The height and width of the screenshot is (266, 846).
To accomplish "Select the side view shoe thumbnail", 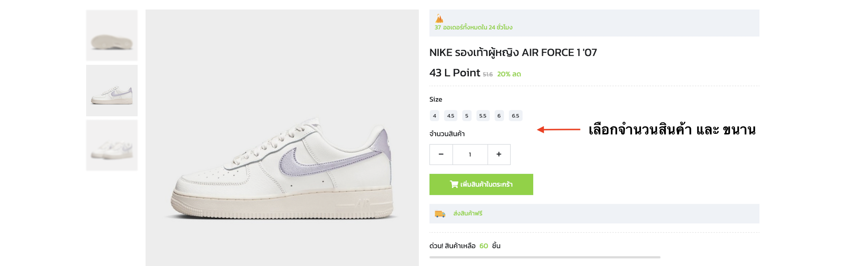I will (112, 91).
